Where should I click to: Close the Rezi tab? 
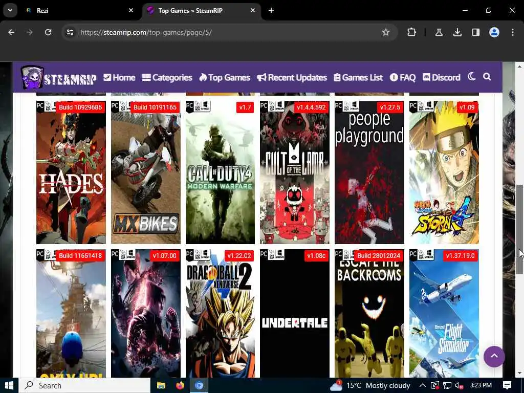[x=131, y=10]
